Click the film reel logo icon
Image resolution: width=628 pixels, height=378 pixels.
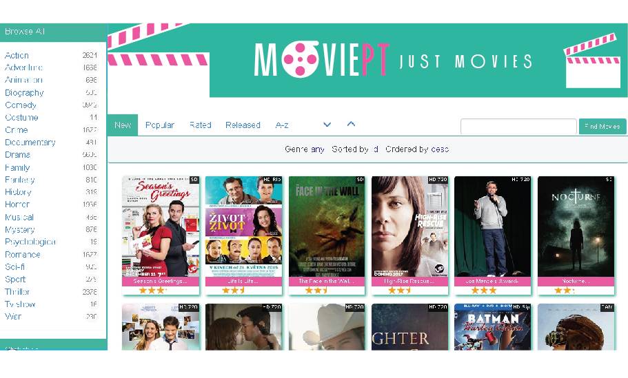click(x=301, y=59)
